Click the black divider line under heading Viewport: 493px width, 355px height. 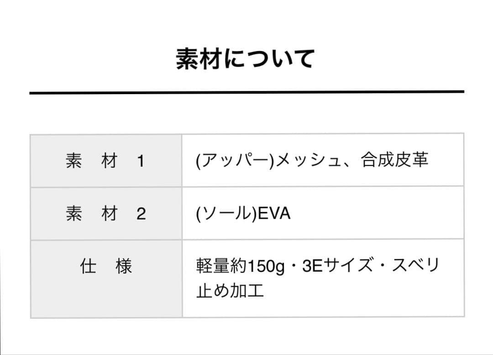click(247, 92)
